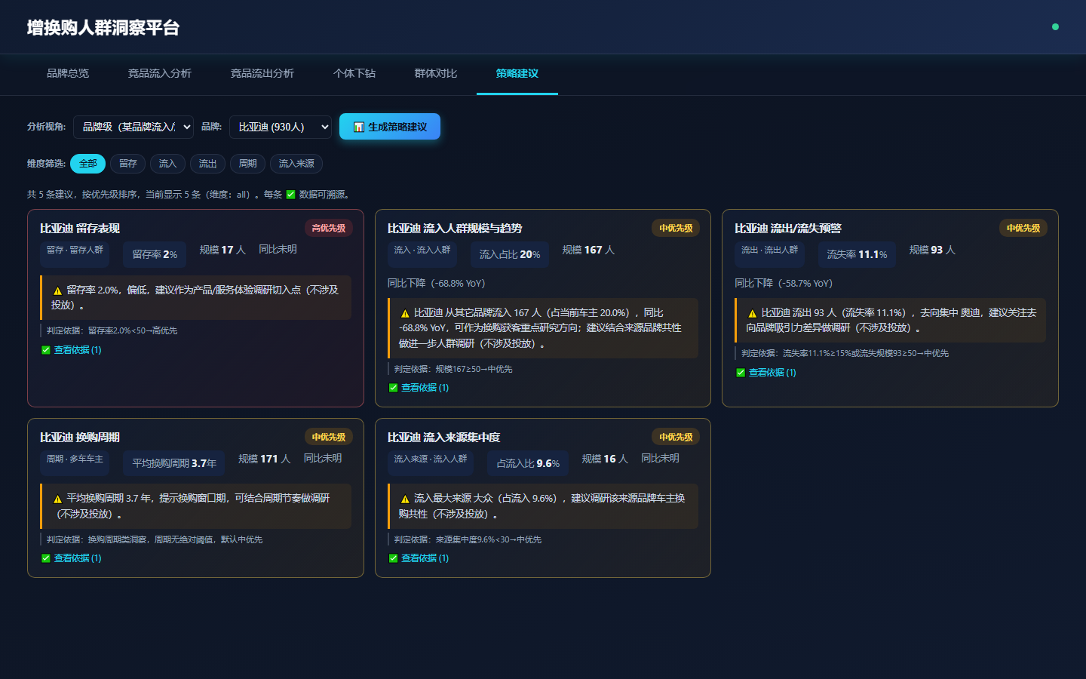Image resolution: width=1086 pixels, height=679 pixels.
Task: Click the 高优先级 badge on 留存表现 card
Action: [x=329, y=229]
